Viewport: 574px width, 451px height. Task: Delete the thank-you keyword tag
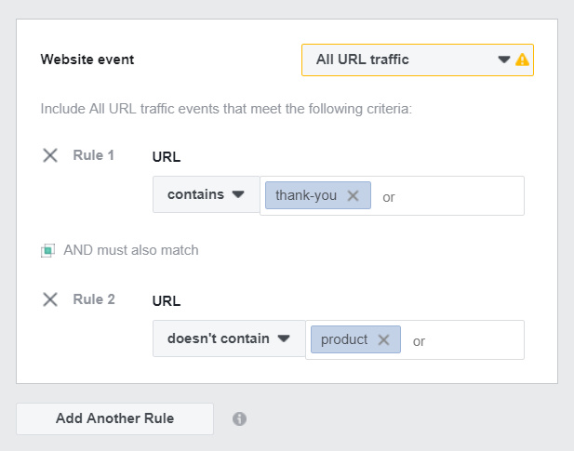coord(353,195)
